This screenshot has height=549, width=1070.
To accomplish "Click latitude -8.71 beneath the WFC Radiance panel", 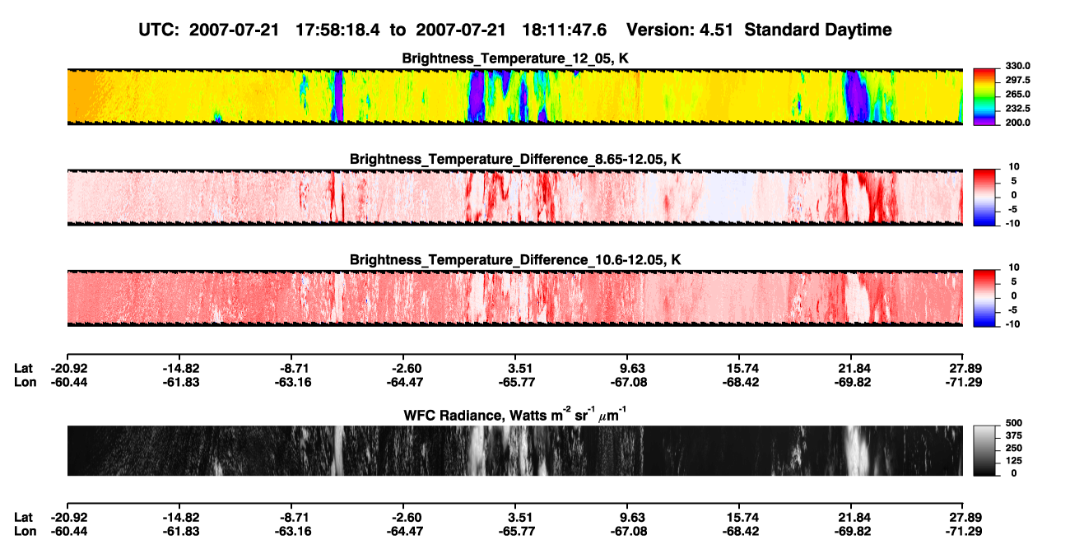I will pyautogui.click(x=293, y=517).
